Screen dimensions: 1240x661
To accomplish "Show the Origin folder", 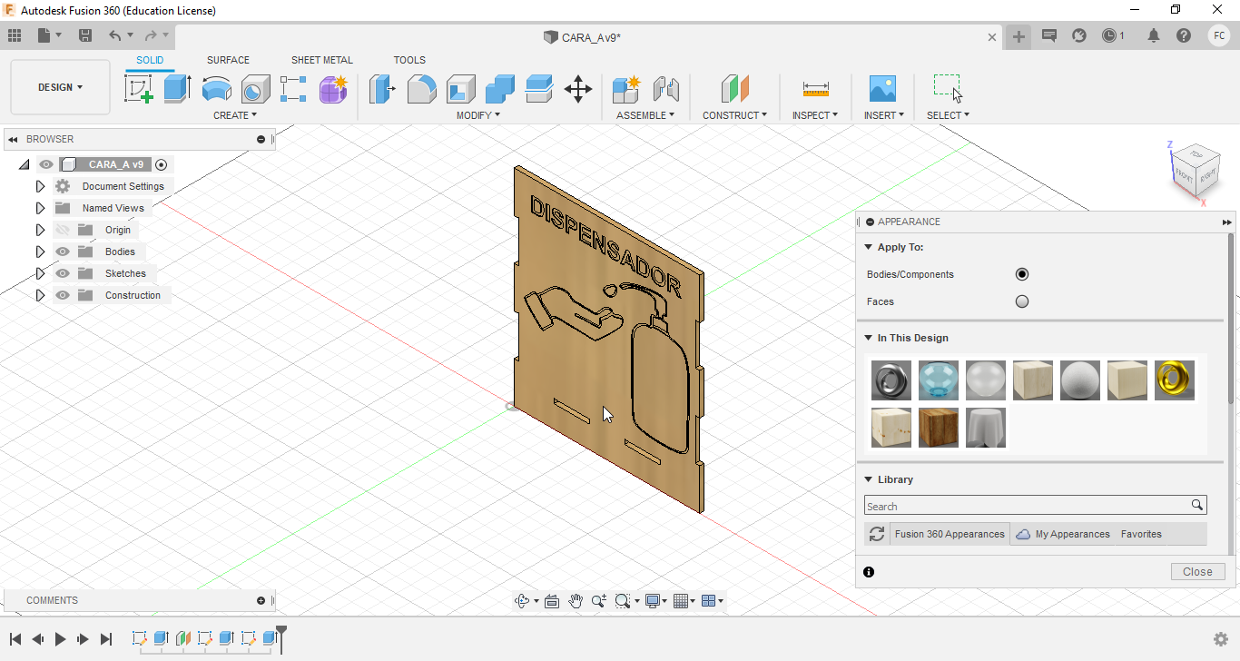I will (63, 230).
